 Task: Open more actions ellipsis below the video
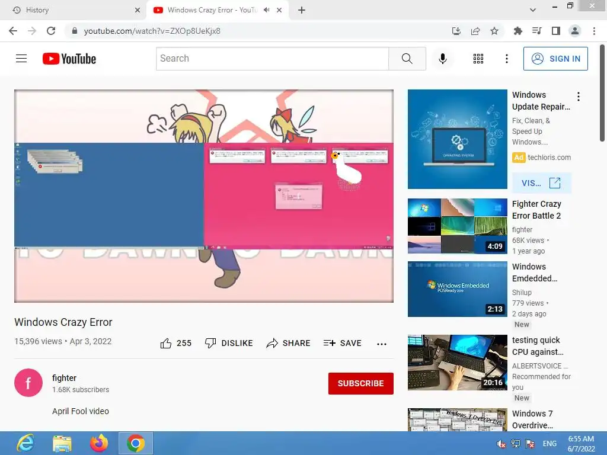[382, 344]
